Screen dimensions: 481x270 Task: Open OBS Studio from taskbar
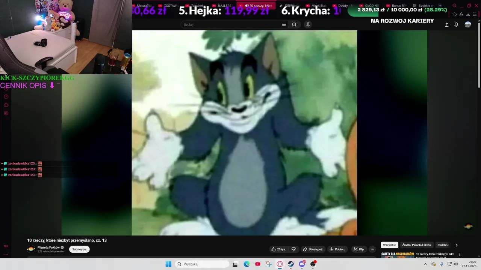313,264
